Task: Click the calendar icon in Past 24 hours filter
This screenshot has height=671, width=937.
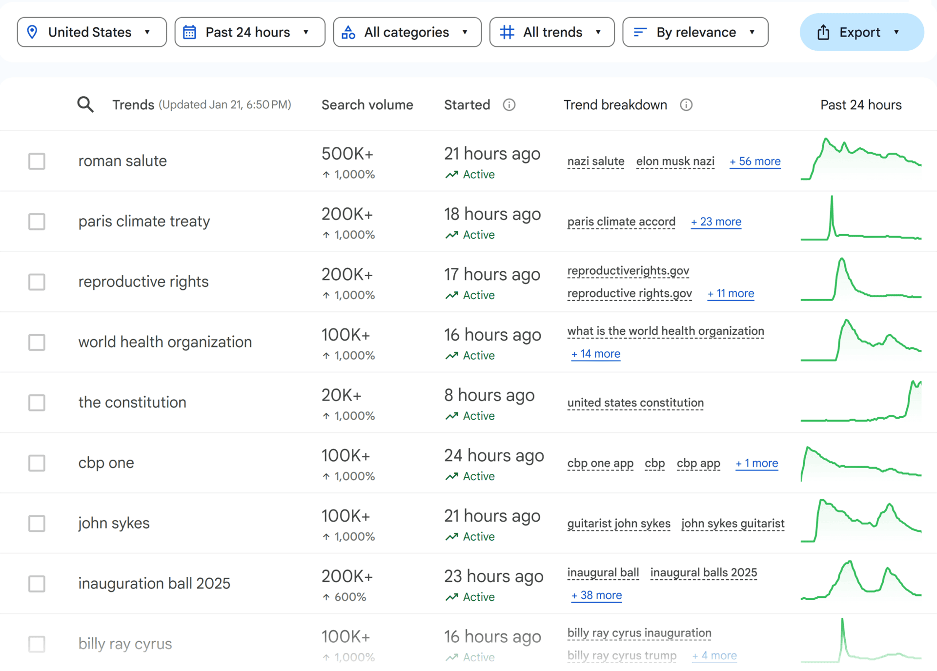Action: tap(189, 32)
